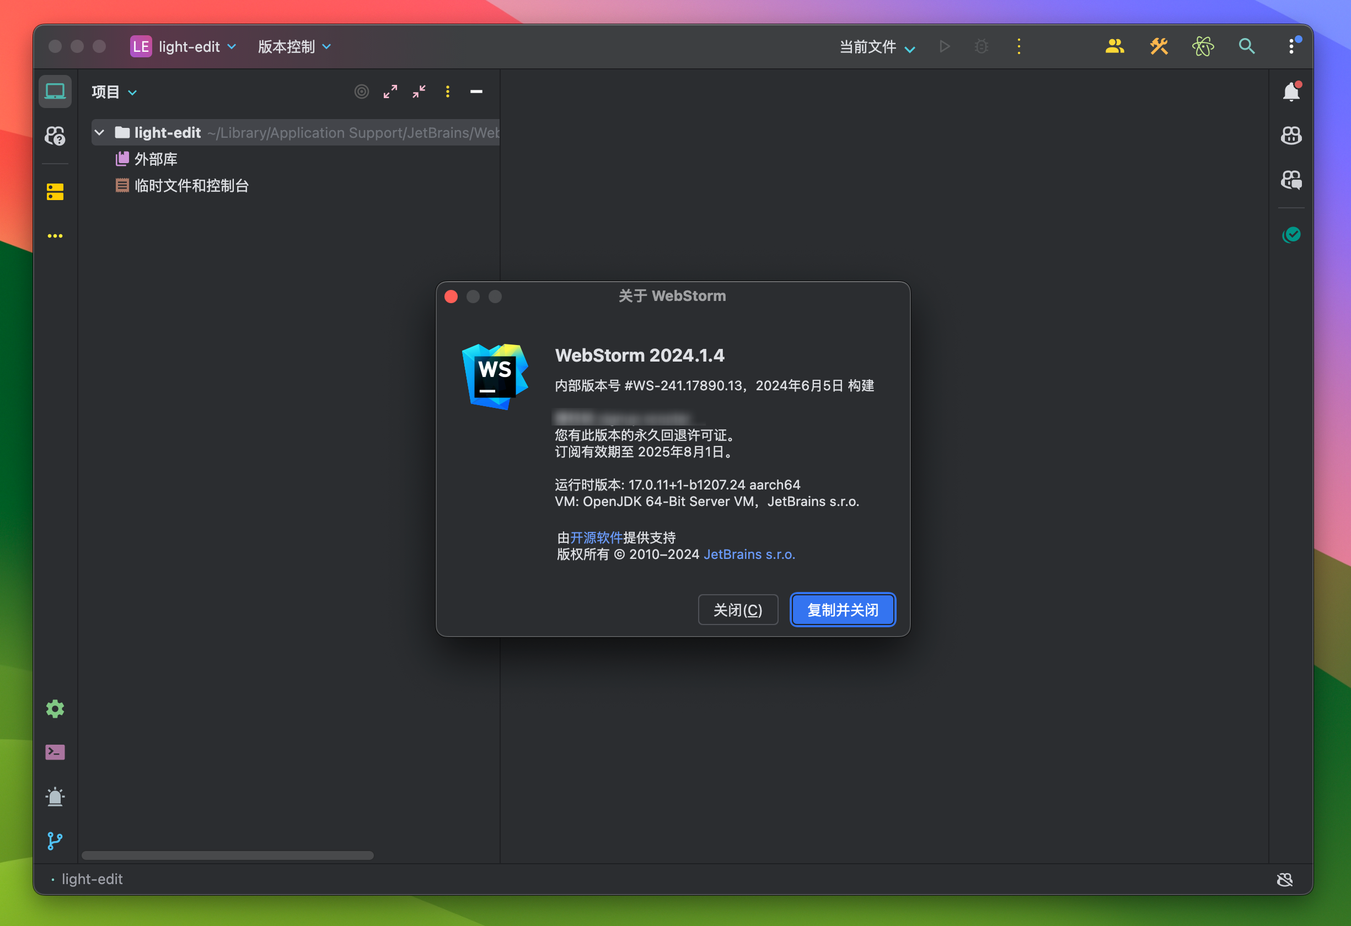Open the Problems alert tool window
The width and height of the screenshot is (1351, 926).
tap(55, 796)
